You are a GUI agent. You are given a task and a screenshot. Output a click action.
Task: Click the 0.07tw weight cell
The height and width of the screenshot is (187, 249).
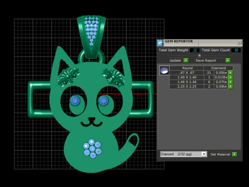click(x=221, y=82)
